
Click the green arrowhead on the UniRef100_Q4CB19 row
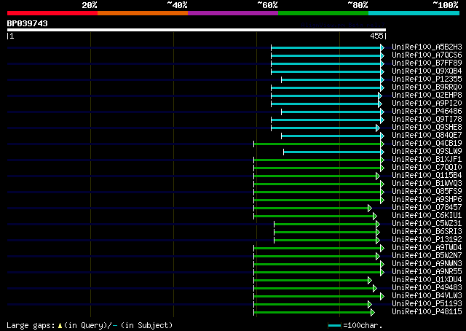coord(382,144)
